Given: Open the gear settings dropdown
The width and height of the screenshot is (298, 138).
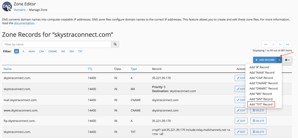Looking at the screenshot, I should [x=287, y=60].
